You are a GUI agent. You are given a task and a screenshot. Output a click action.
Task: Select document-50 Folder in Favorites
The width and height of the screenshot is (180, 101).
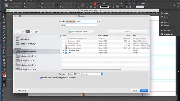tap(37, 52)
